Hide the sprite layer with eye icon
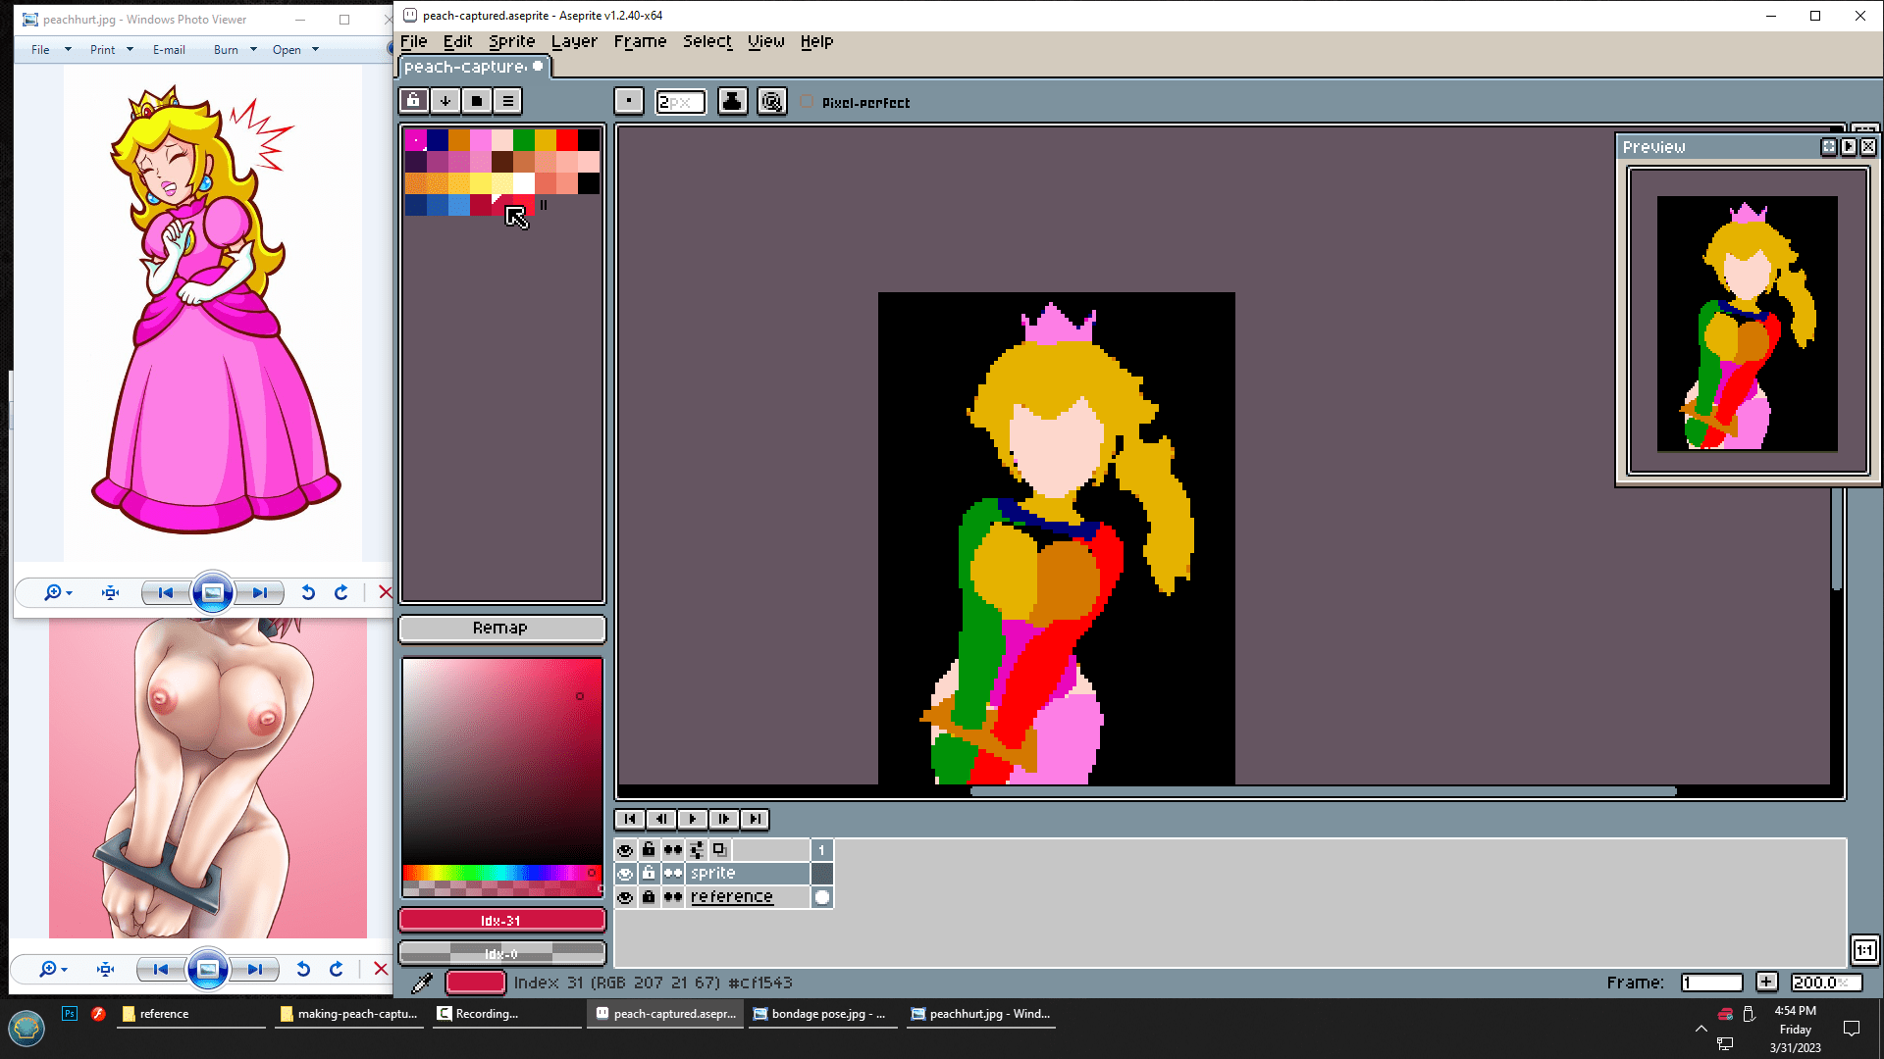Viewport: 1884px width, 1059px height. tap(625, 873)
